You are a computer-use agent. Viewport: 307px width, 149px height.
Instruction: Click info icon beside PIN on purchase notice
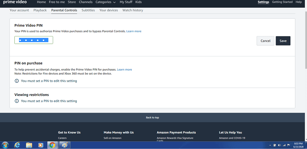point(17,81)
